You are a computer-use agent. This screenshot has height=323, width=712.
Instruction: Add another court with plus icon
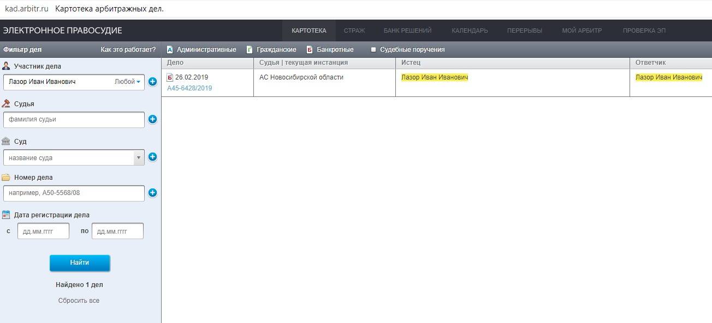(x=152, y=157)
